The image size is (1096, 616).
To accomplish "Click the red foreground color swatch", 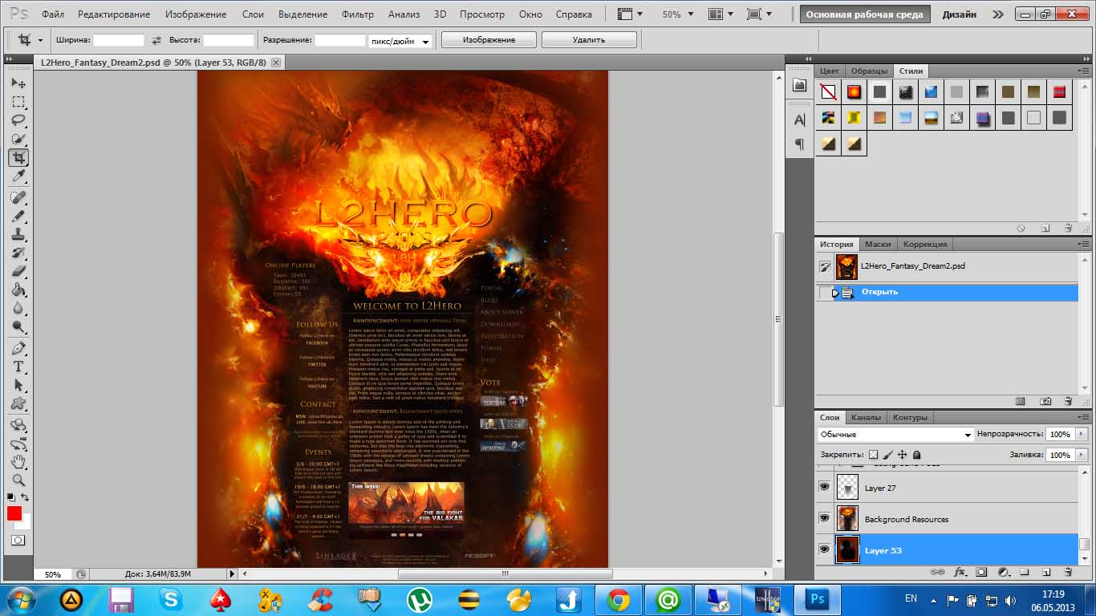I will point(14,513).
